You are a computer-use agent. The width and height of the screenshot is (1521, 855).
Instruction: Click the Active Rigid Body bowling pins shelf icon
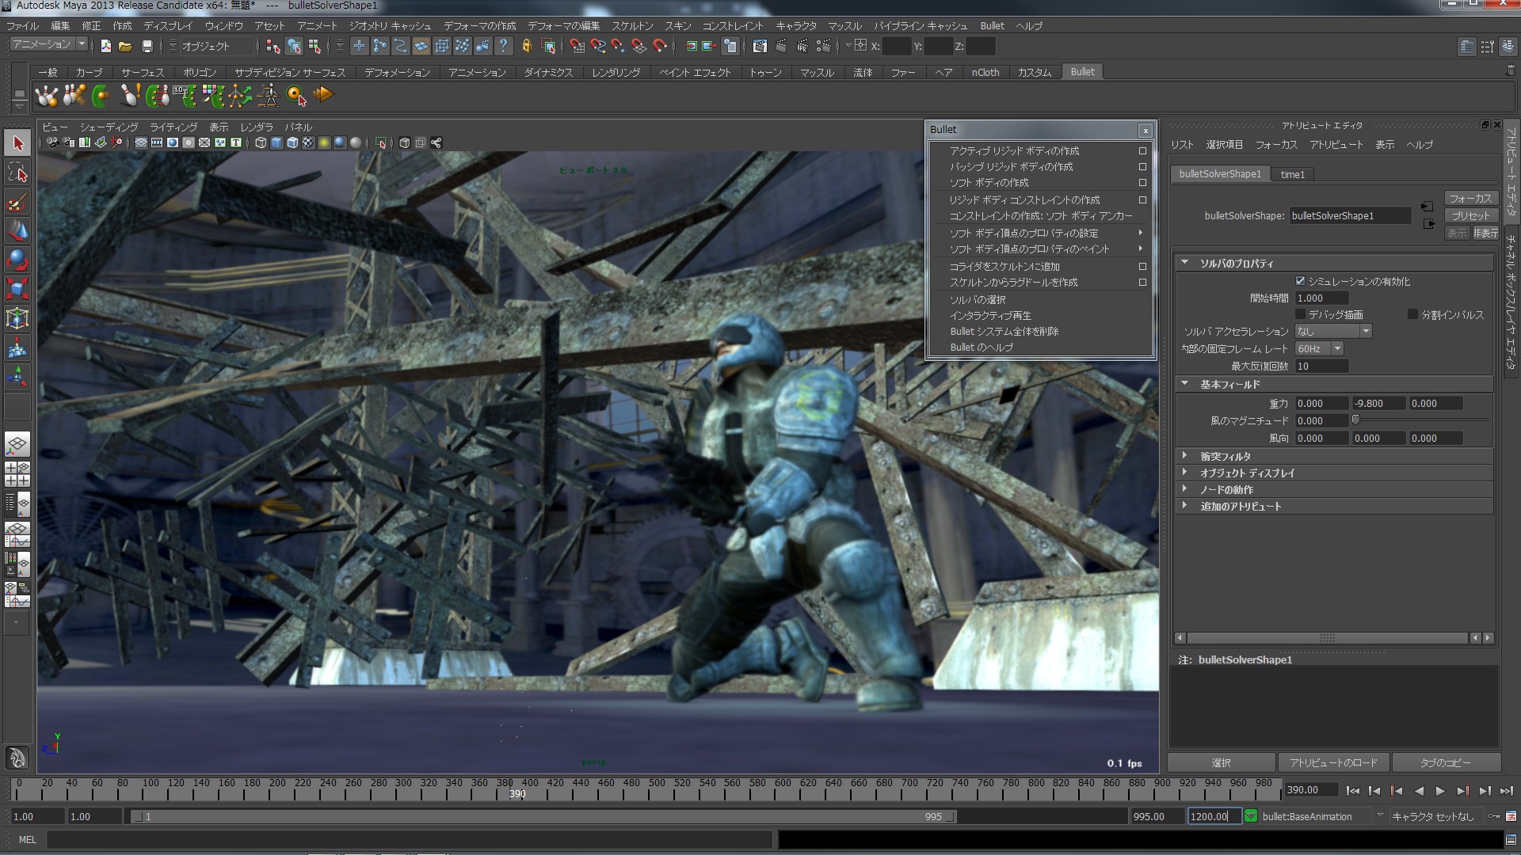tap(47, 96)
